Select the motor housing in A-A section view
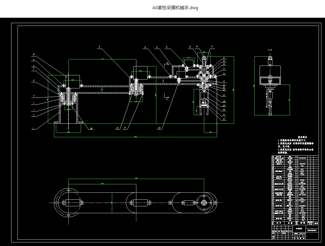325x246 pixels. coord(270,75)
